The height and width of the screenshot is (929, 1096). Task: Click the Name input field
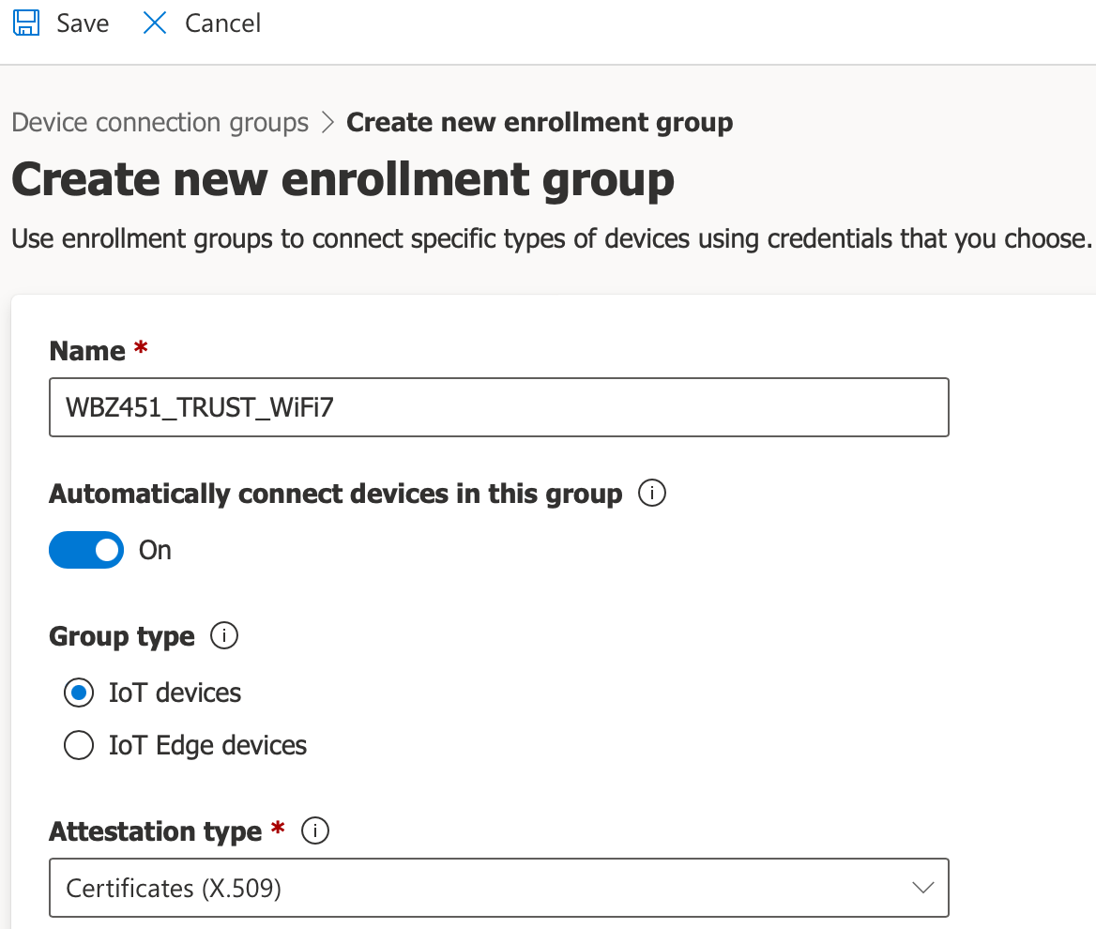click(x=499, y=407)
